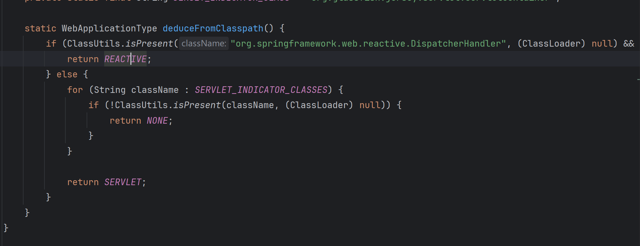Viewport: 640px width, 246px height.
Task: Click the className: parameter hint
Action: (x=204, y=44)
